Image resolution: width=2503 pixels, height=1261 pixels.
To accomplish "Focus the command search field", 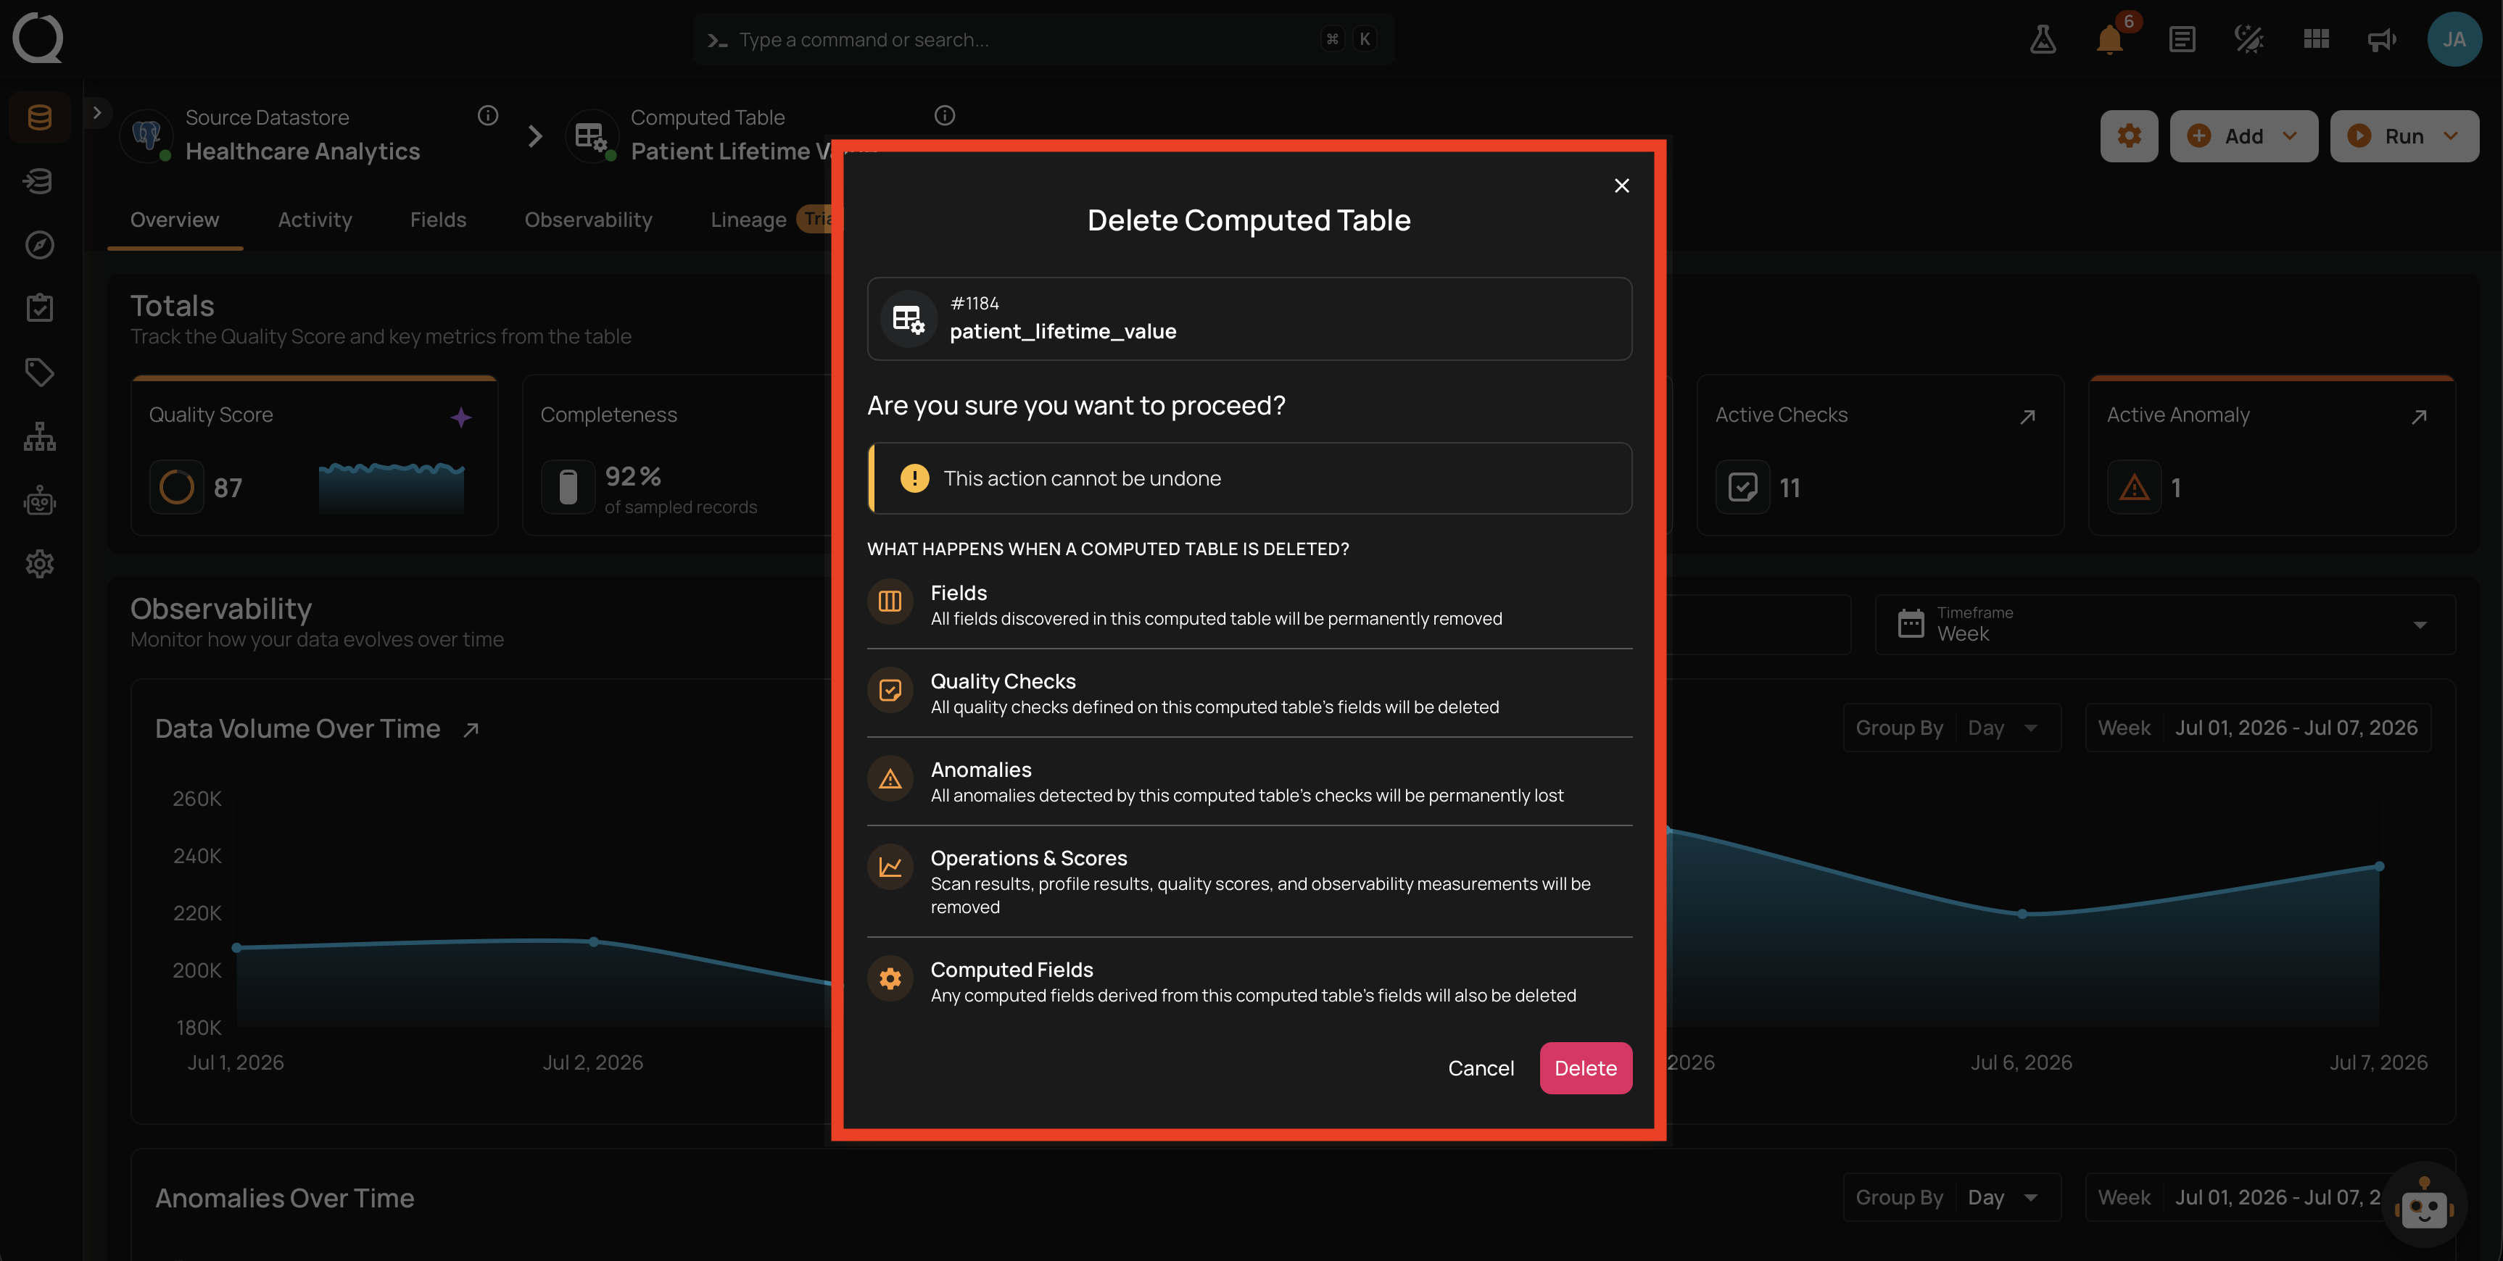I will tap(1043, 39).
